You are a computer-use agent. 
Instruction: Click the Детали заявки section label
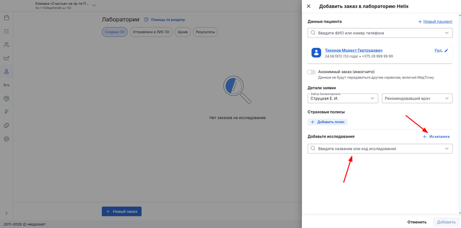[x=322, y=88]
